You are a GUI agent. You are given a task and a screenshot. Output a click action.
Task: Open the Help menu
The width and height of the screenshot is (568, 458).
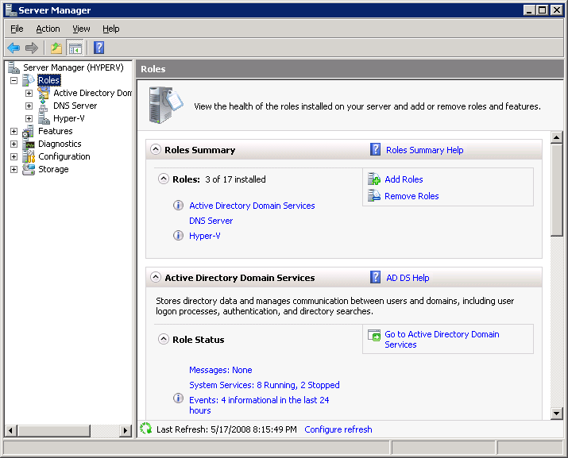[x=111, y=29]
